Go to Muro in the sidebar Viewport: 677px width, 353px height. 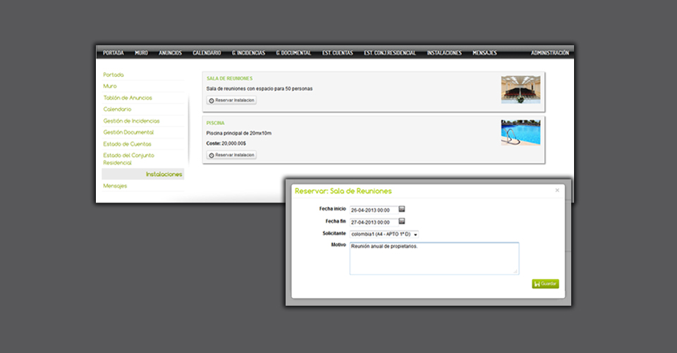point(110,86)
